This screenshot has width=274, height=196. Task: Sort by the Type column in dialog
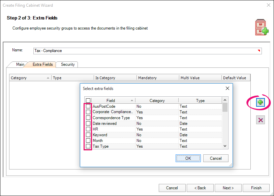pos(200,100)
